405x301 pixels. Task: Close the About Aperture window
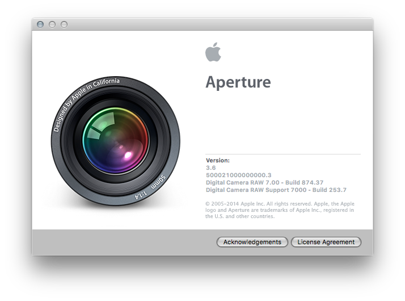40,24
